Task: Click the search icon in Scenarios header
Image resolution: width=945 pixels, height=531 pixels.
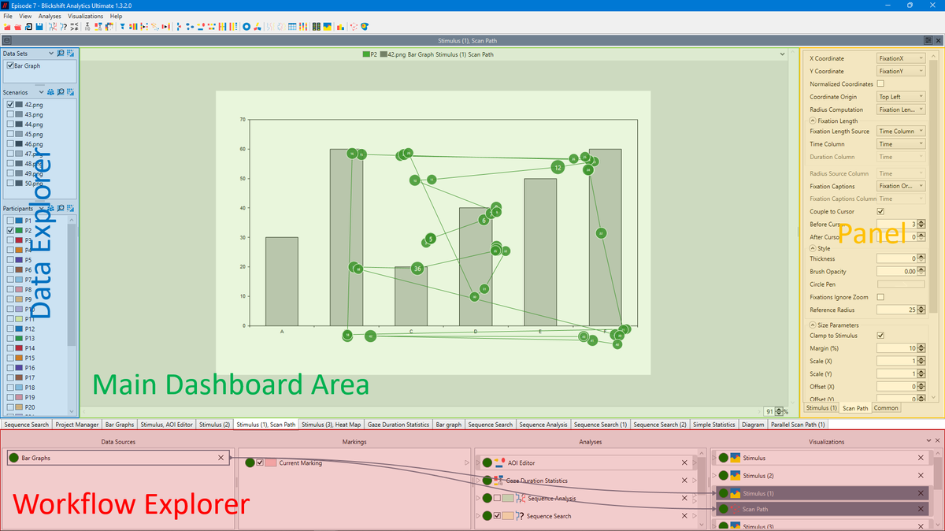Action: (x=61, y=92)
